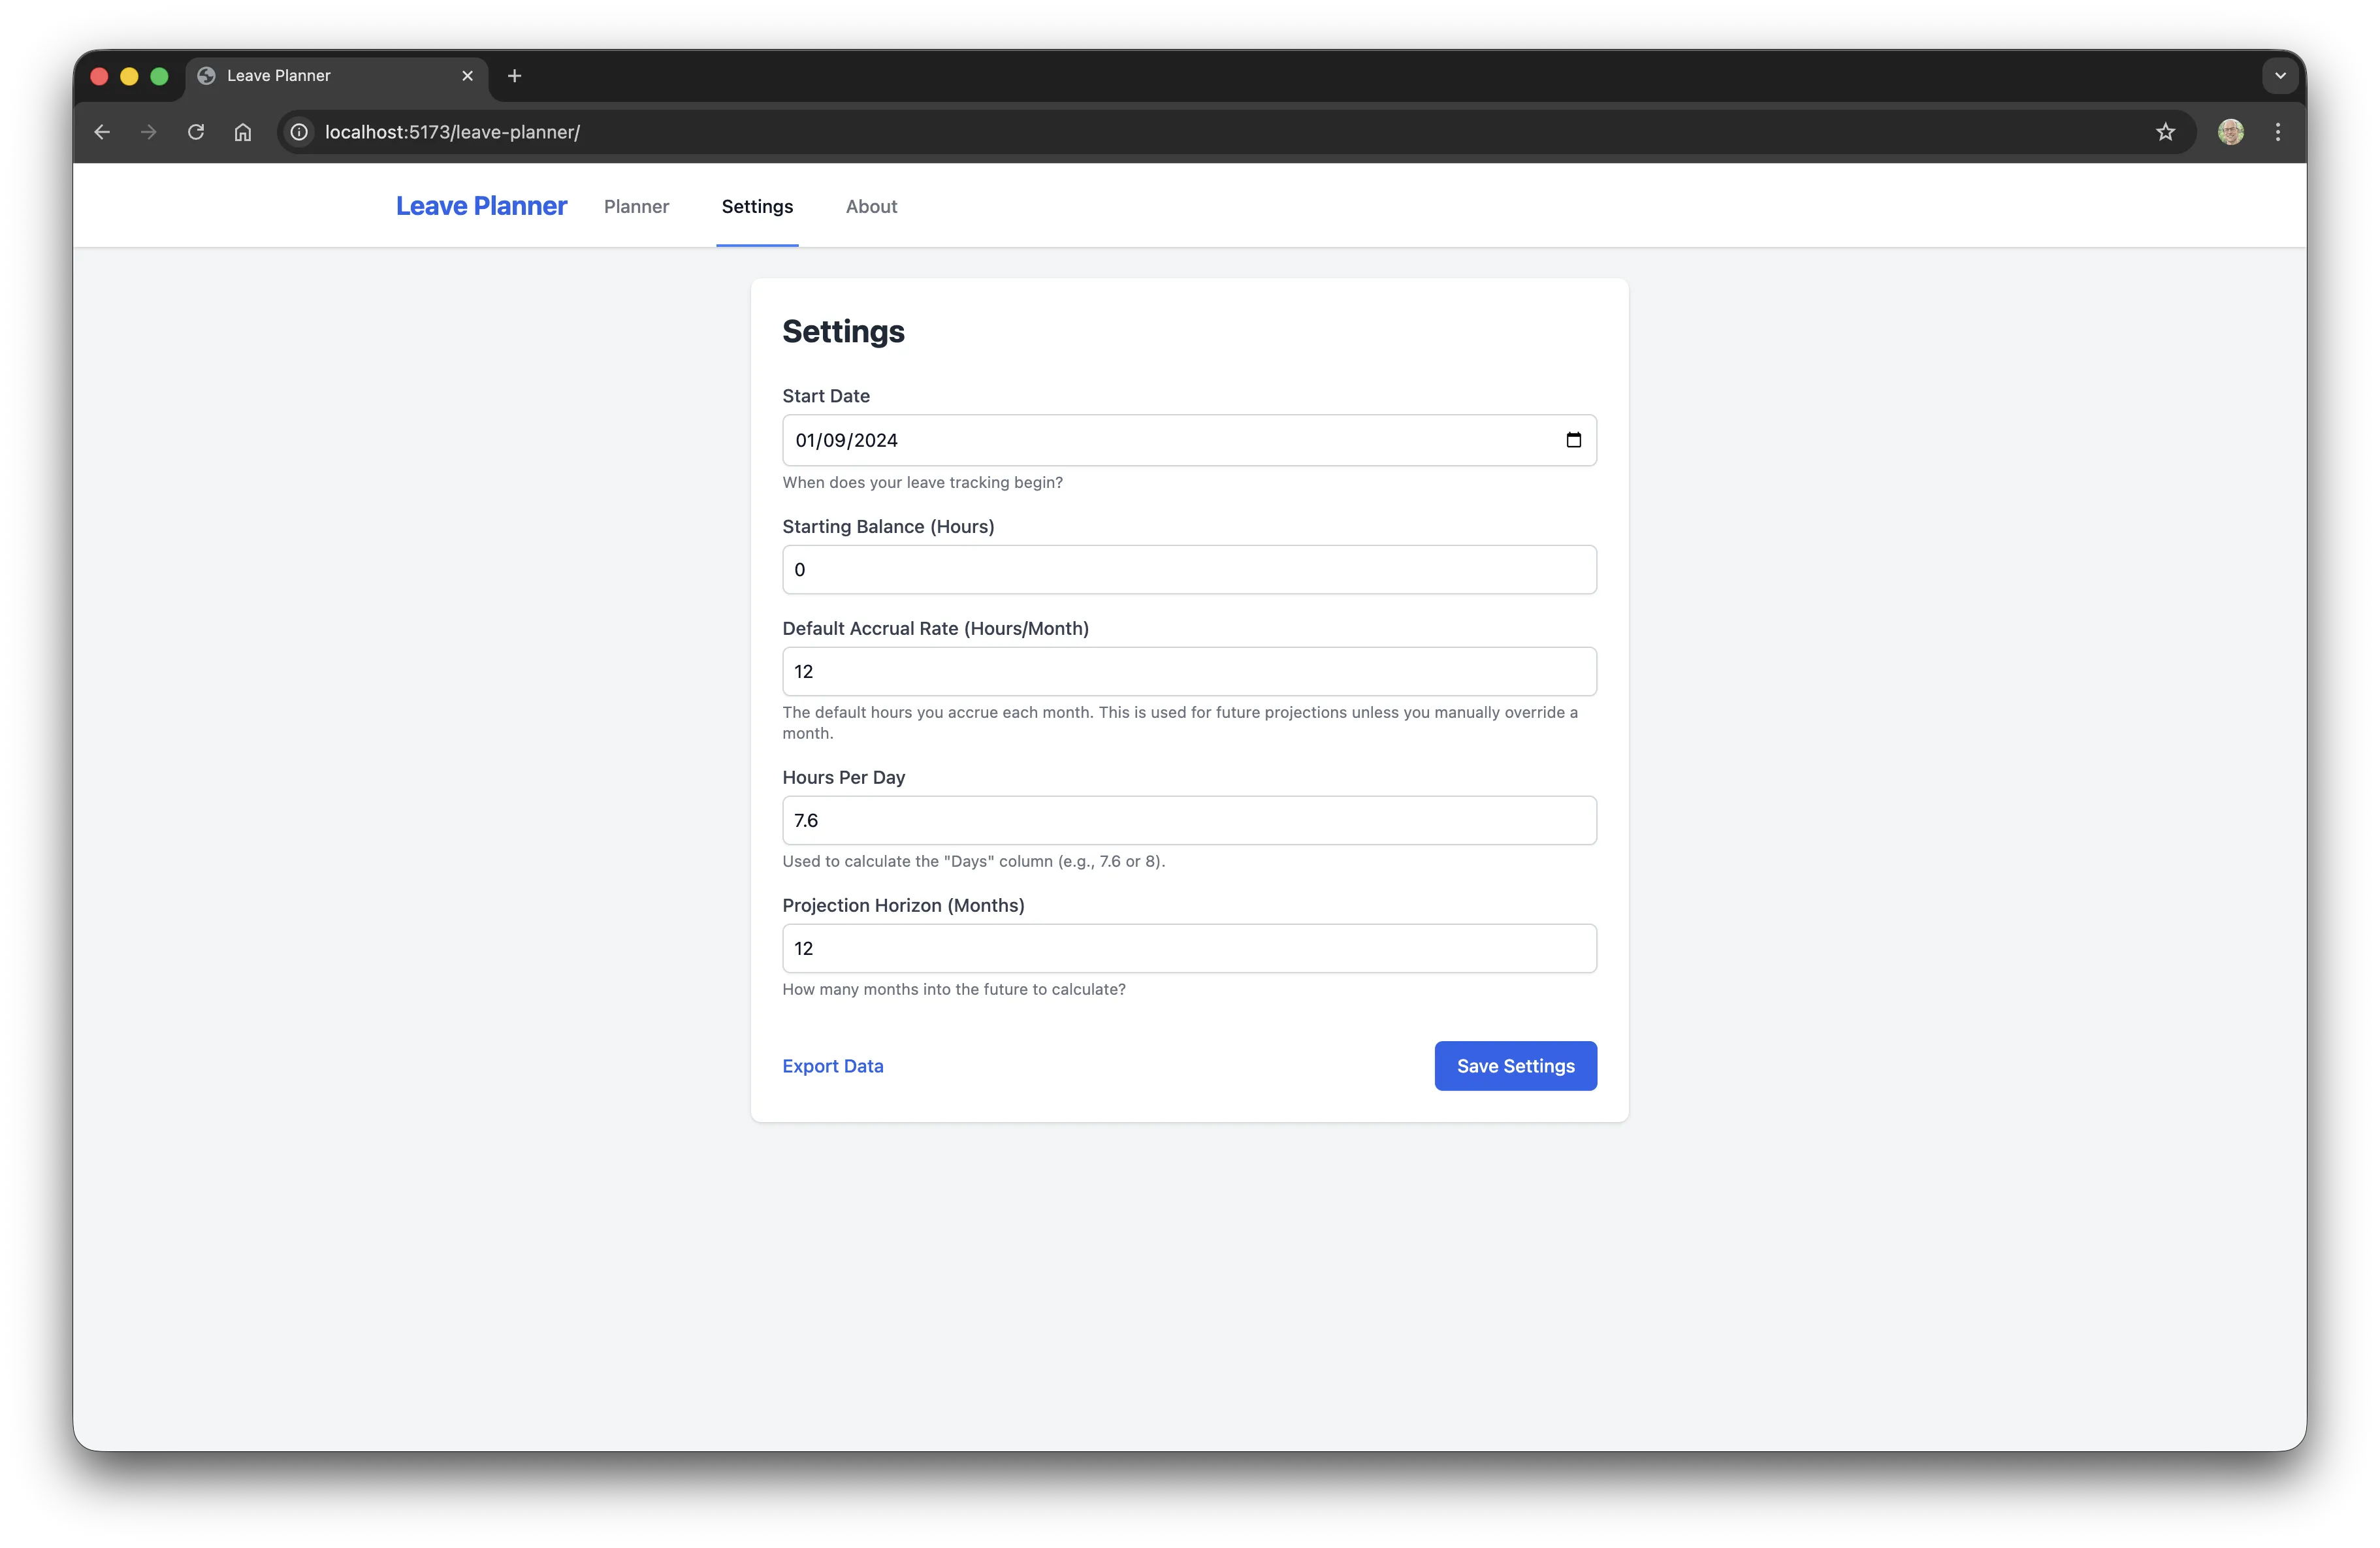
Task: Close the window with red button
Action: 99,76
